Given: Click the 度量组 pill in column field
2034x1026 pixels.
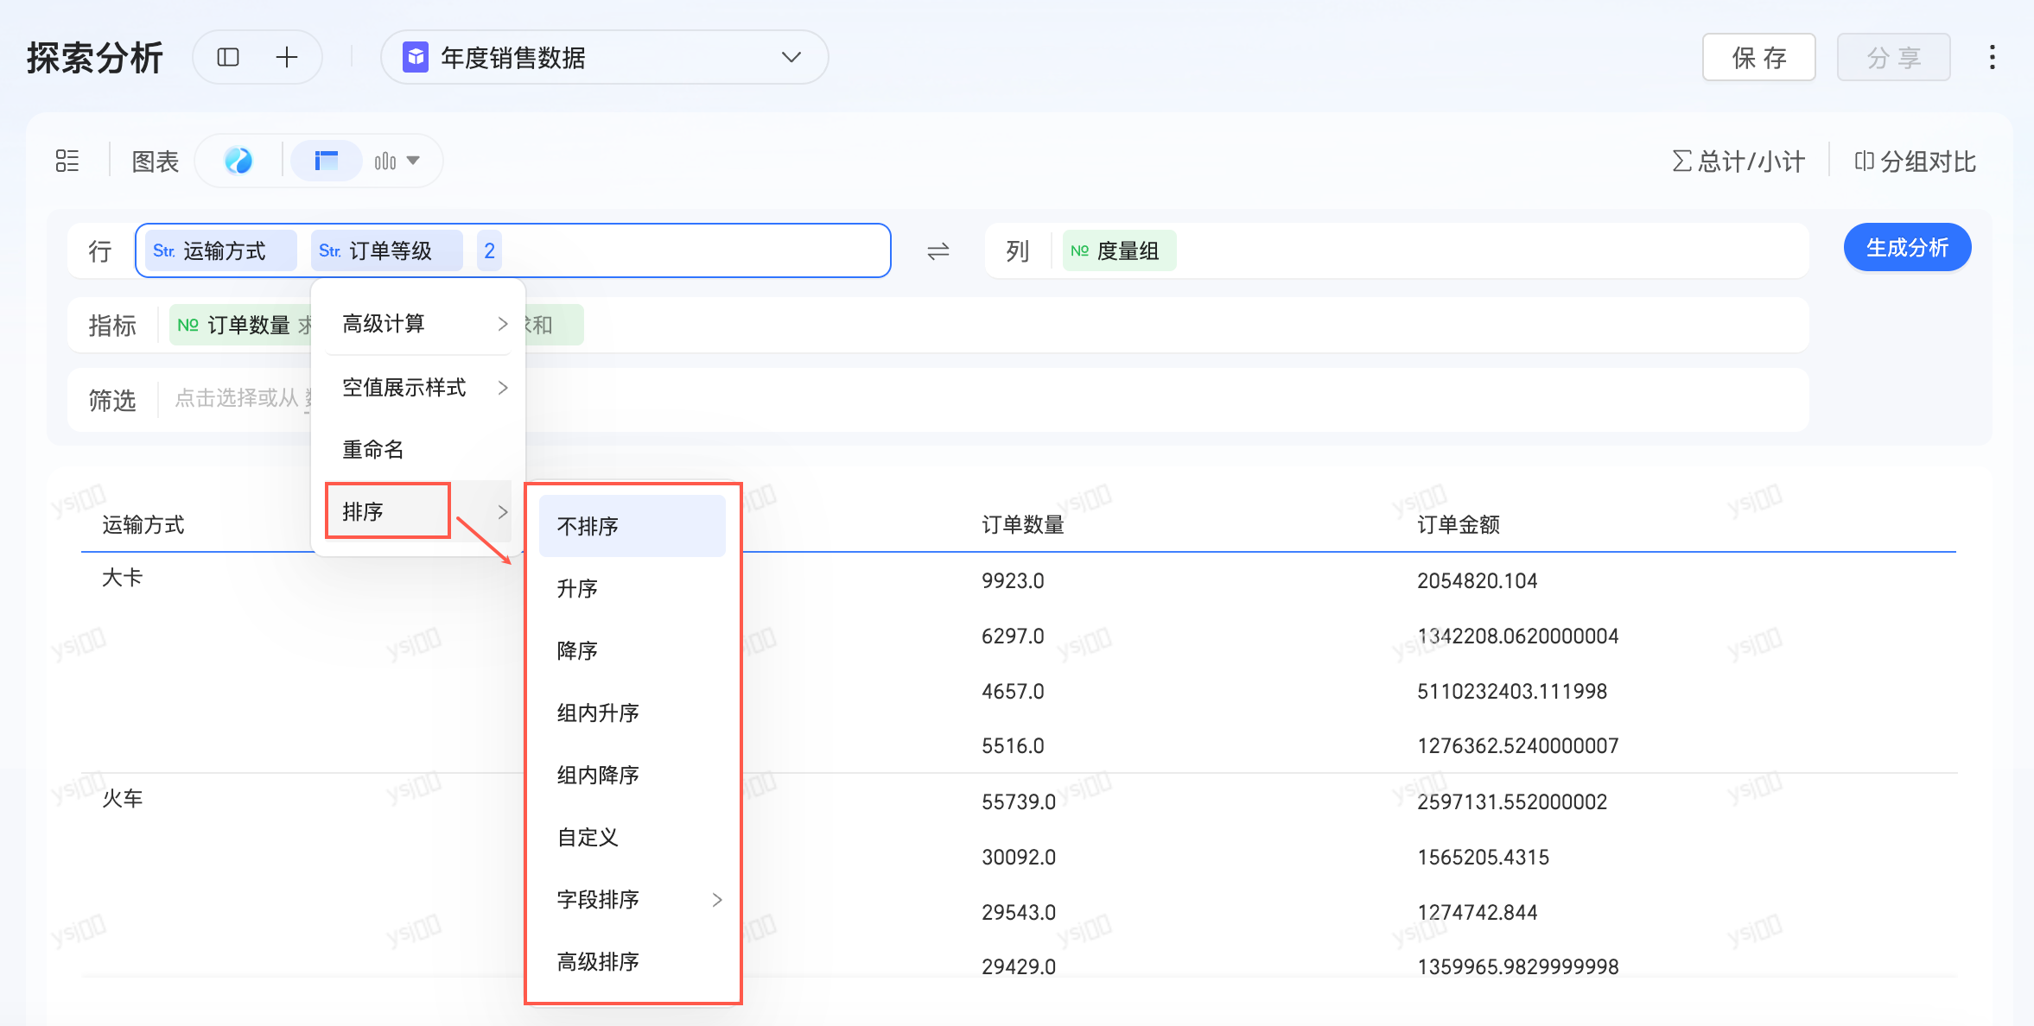Looking at the screenshot, I should coord(1119,251).
